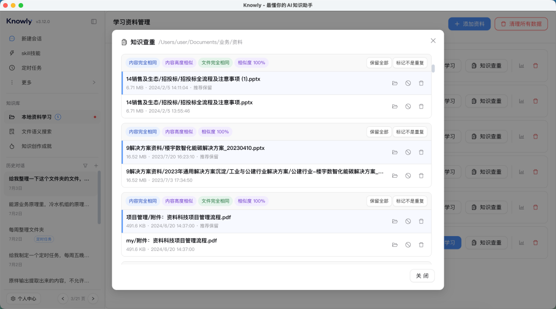Delete the my/附件 PDF
This screenshot has height=309, width=556.
421,245
